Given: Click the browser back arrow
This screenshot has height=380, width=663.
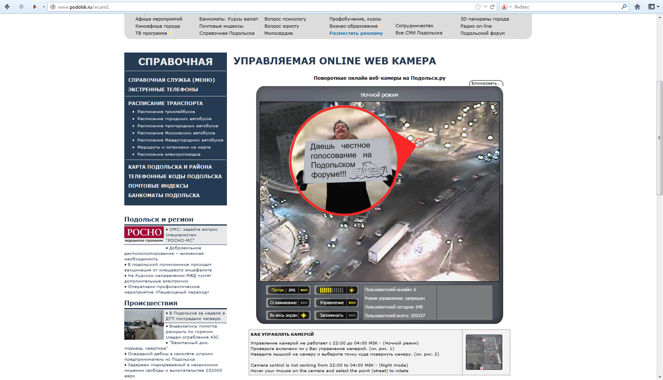Looking at the screenshot, I should coord(7,7).
